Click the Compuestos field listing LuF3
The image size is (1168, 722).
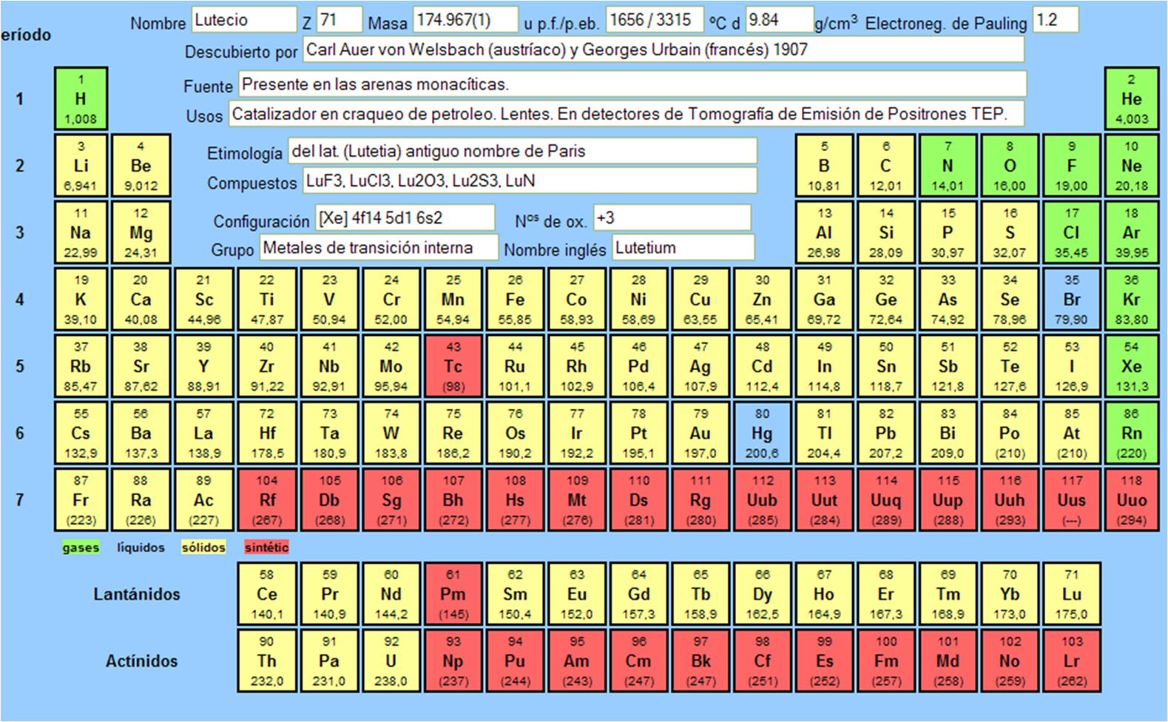coord(529,180)
